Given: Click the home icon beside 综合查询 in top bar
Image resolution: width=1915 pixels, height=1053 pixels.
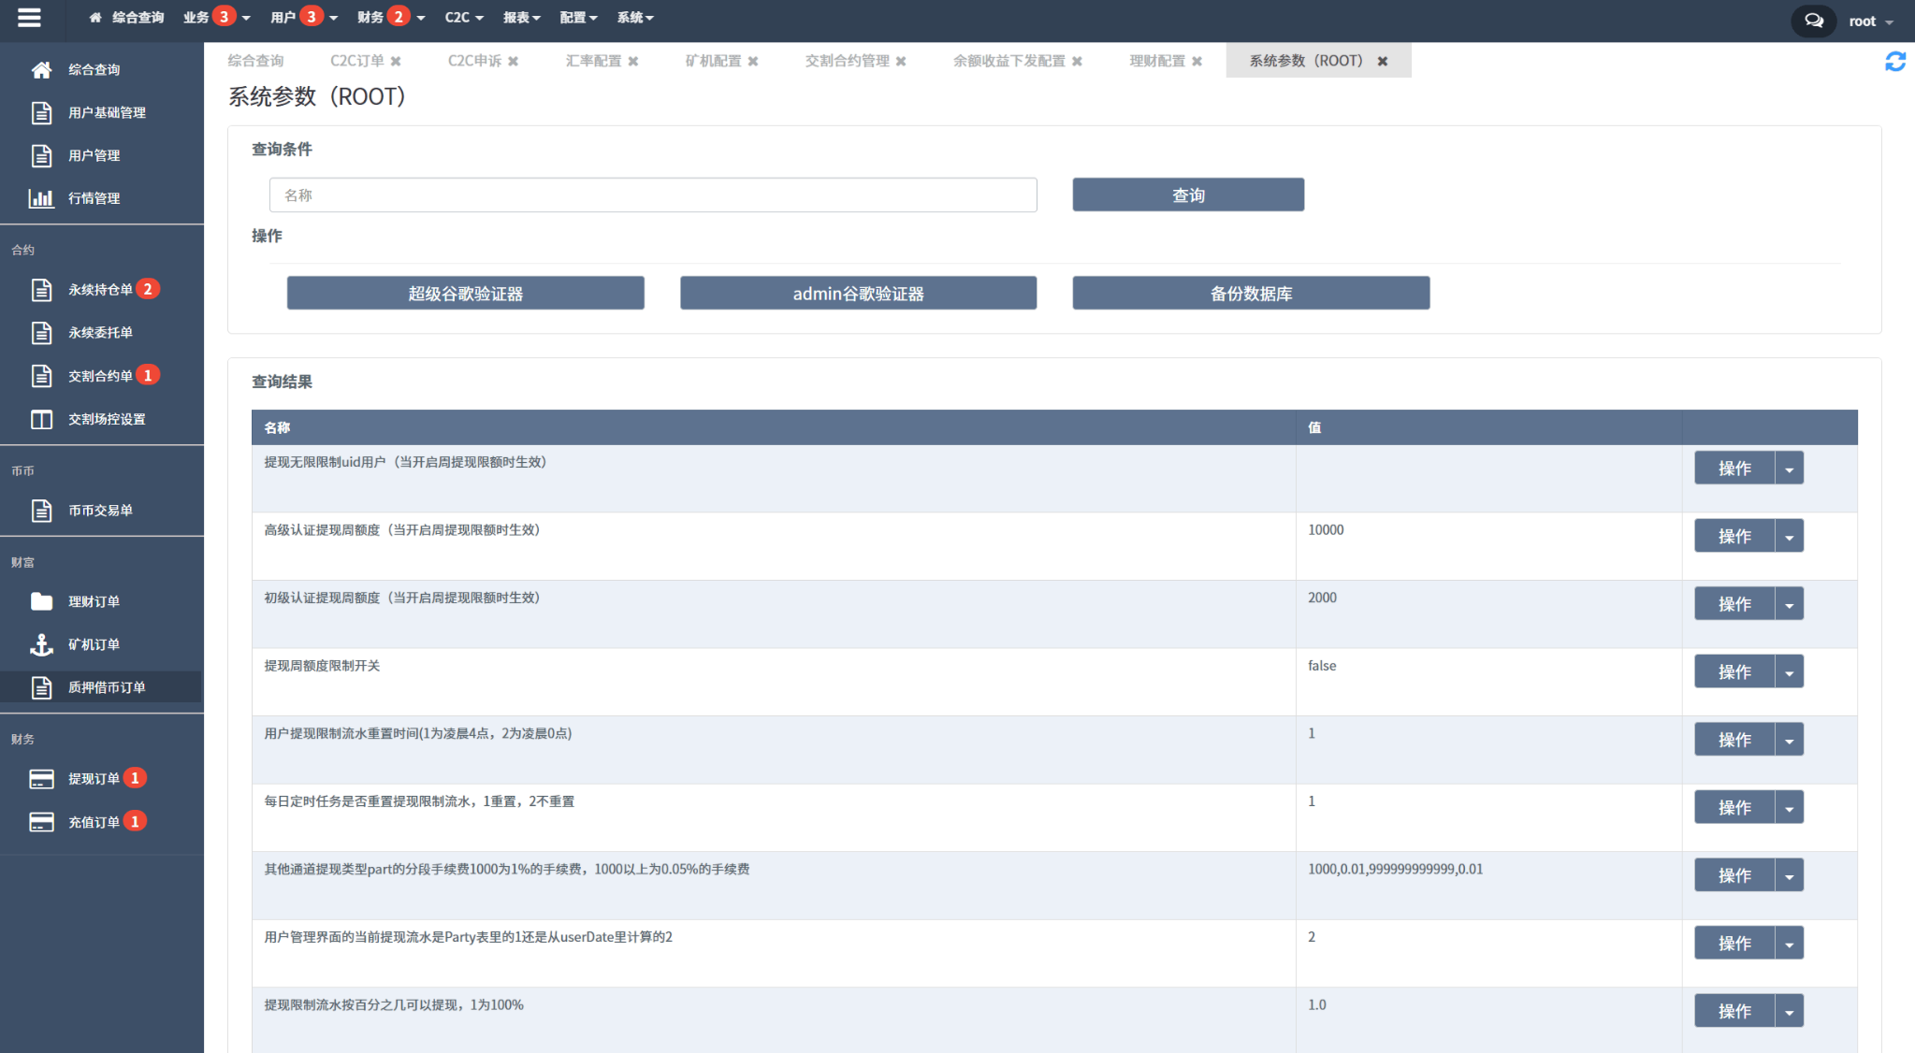Looking at the screenshot, I should (x=95, y=18).
